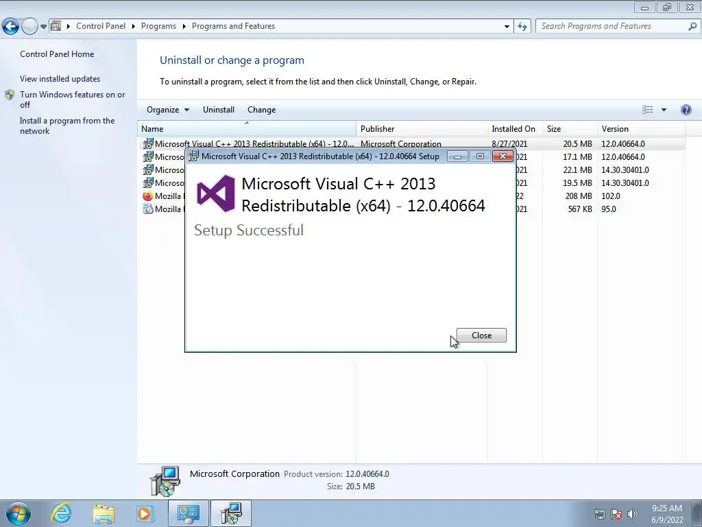Click the magnifier search icon
The image size is (702, 527).
click(x=692, y=26)
